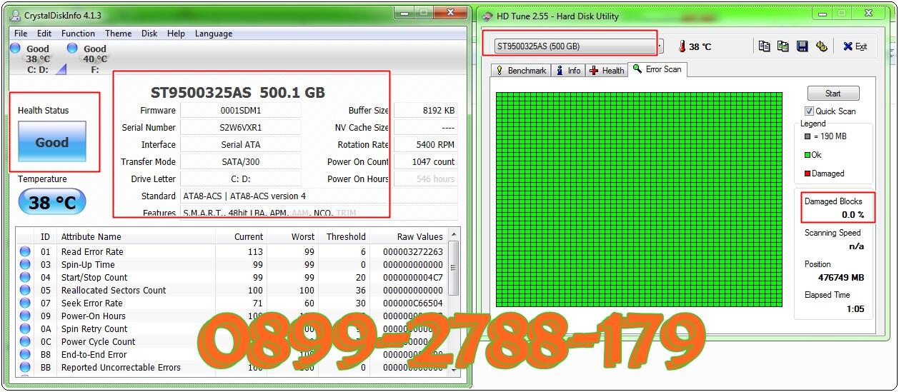Viewport: 899px width, 392px height.
Task: Click the status circle for Power-On Hours row
Action: coord(25,316)
